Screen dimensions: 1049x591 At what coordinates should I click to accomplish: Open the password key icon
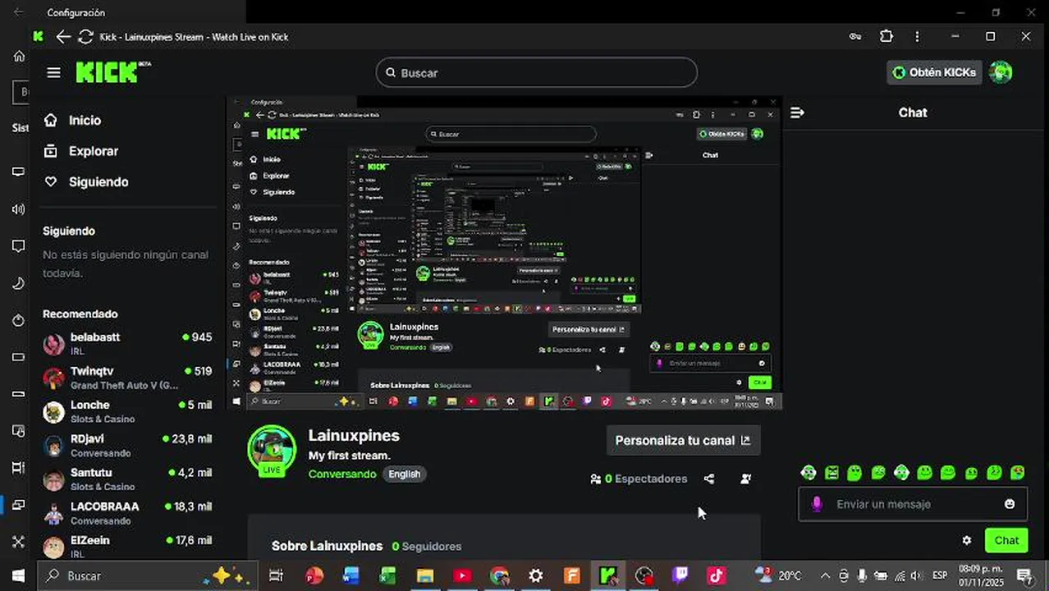click(x=854, y=36)
